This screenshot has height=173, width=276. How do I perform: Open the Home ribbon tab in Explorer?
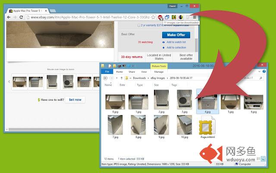(x=119, y=72)
